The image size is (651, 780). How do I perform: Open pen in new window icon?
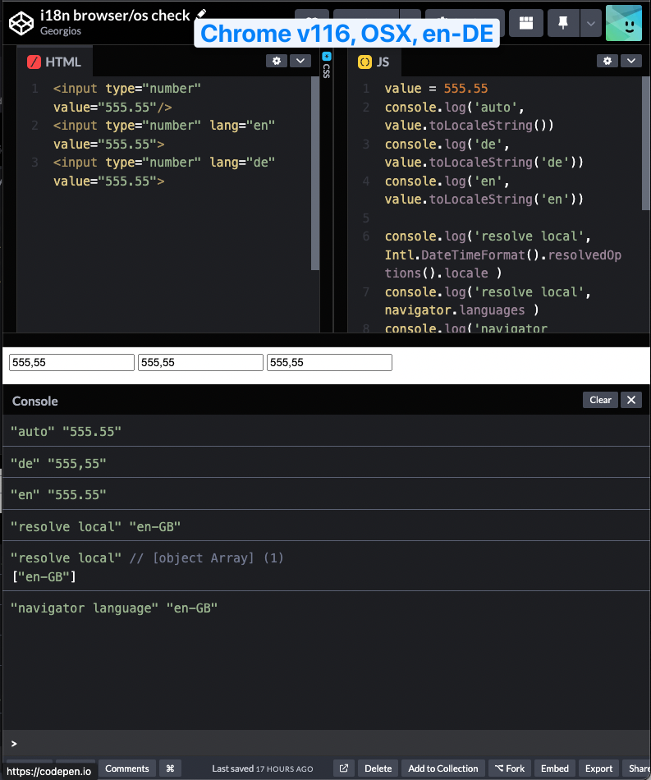tap(344, 769)
